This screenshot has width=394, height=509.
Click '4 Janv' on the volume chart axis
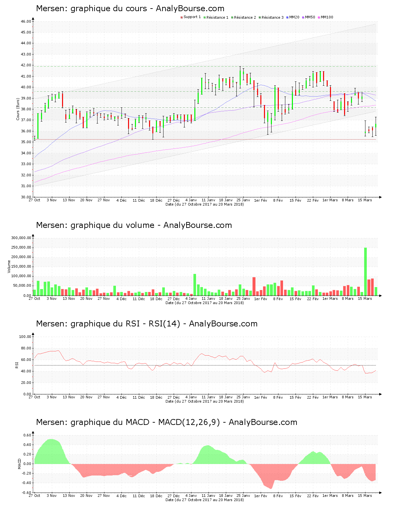(191, 299)
